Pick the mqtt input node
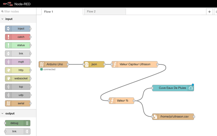The width and height of the screenshot is (217, 136). pyautogui.click(x=18, y=62)
